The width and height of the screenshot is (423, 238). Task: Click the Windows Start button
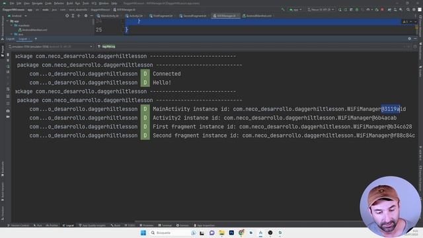143,233
